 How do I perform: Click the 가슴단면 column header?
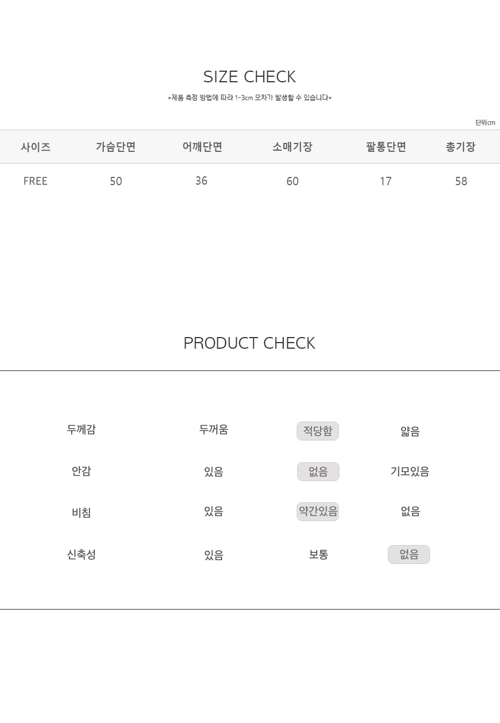[x=116, y=147]
